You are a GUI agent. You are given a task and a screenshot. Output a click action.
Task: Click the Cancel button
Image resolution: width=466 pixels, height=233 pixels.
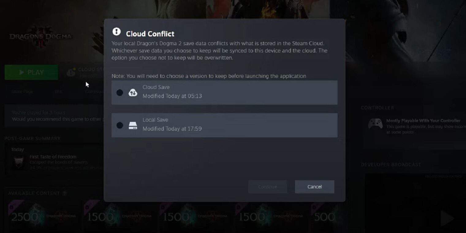coord(314,187)
